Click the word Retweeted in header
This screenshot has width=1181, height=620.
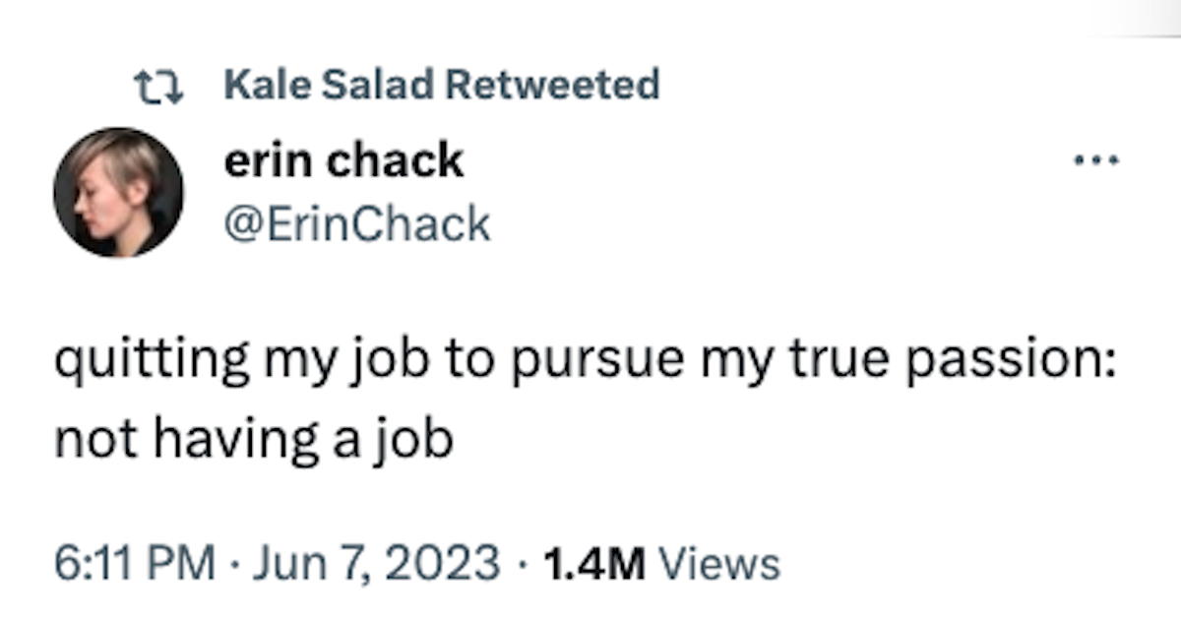(551, 86)
